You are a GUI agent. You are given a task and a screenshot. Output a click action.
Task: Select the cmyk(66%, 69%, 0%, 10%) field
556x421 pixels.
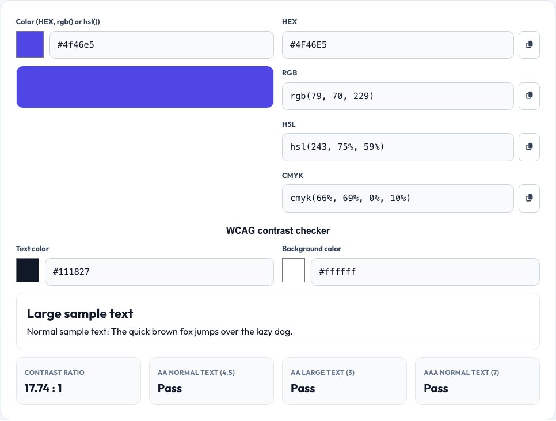click(x=398, y=198)
